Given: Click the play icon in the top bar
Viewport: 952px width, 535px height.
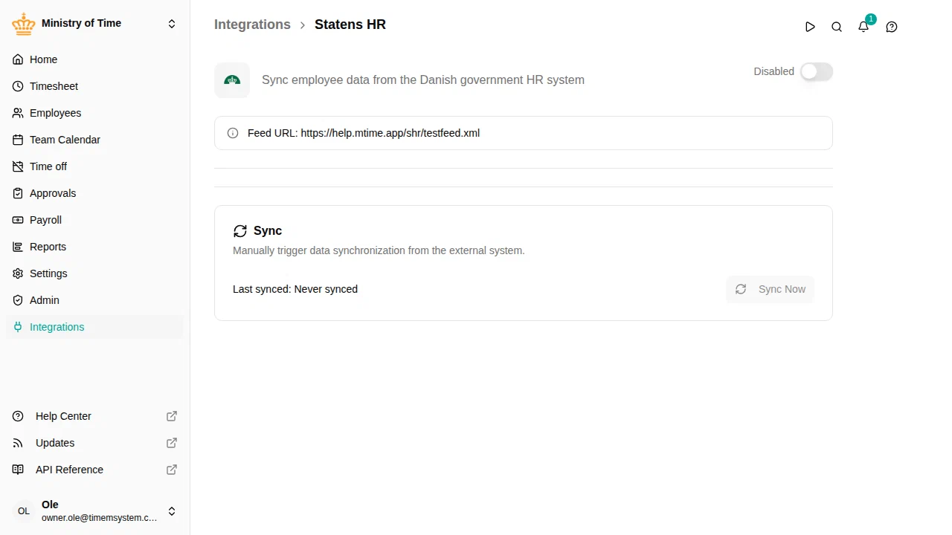Looking at the screenshot, I should (810, 27).
